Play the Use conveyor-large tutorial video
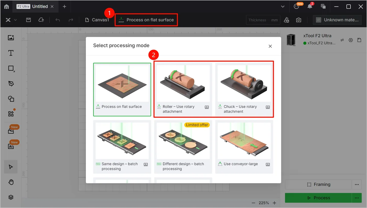This screenshot has height=208, width=367. [x=268, y=165]
